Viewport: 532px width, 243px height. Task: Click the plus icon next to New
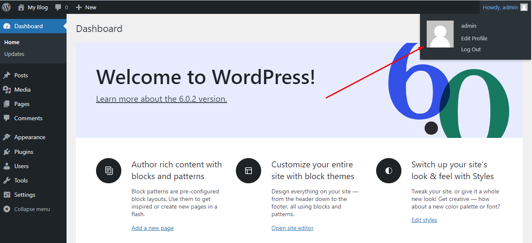pos(79,7)
